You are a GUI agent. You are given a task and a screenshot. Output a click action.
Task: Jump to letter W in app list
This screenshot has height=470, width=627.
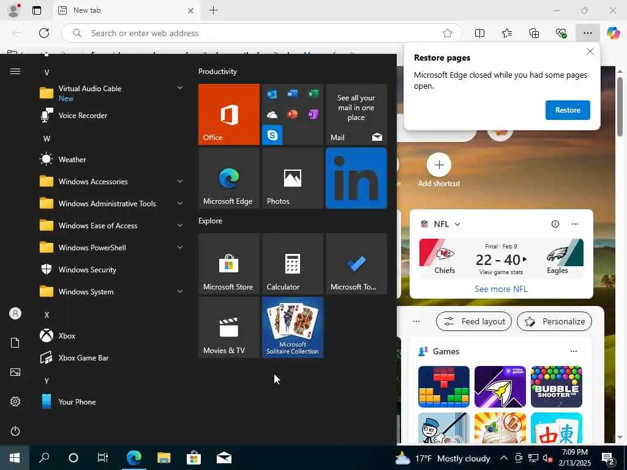click(47, 139)
